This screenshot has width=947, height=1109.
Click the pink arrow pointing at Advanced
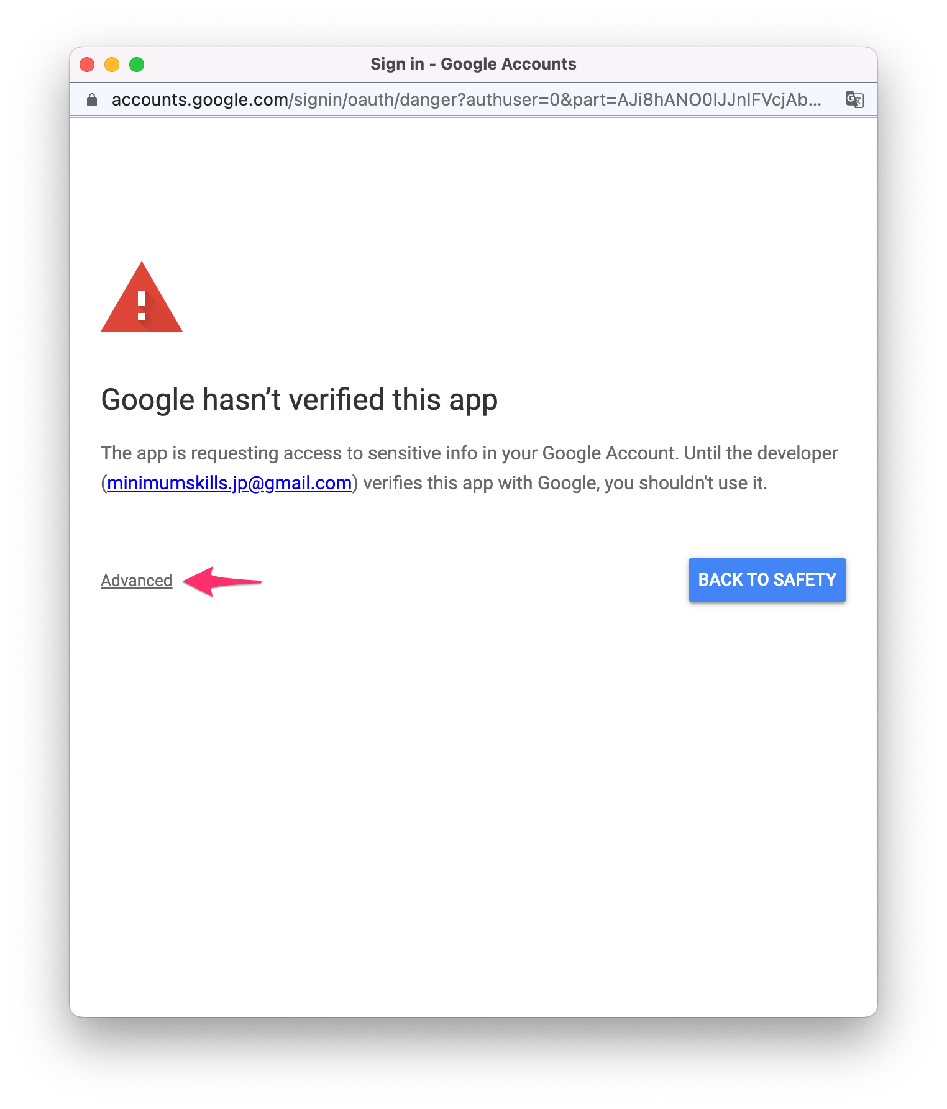(222, 581)
